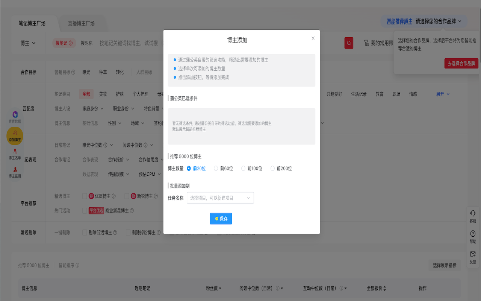481x301 pixels.
Task: Click the blue 保存 button
Action: [221, 219]
